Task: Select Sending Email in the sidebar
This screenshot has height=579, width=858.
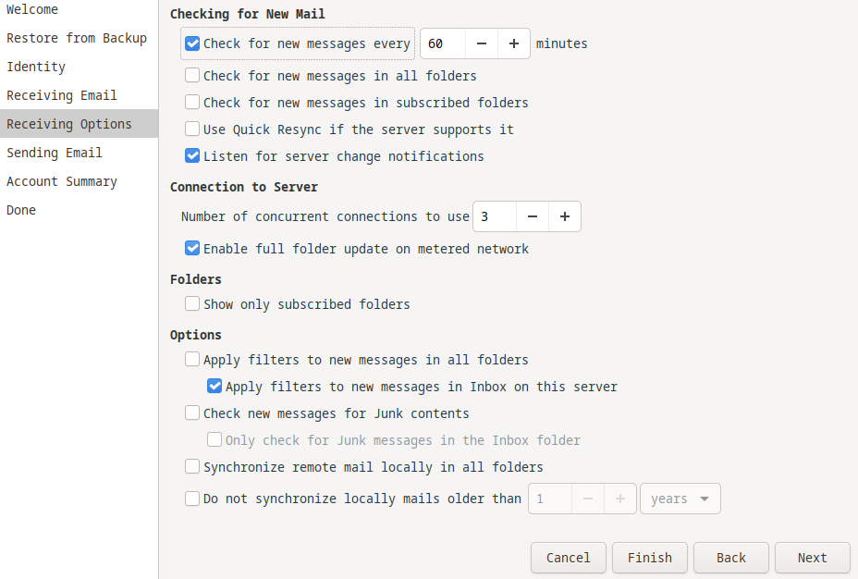Action: pos(55,153)
